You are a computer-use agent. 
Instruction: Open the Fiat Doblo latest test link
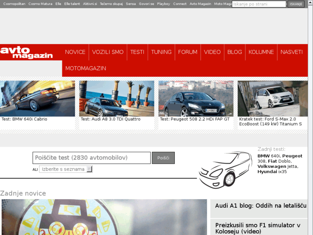(x=279, y=161)
